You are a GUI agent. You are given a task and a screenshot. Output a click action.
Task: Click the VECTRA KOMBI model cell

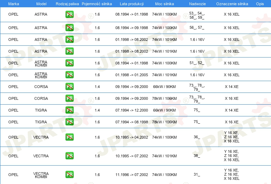tap(41, 175)
